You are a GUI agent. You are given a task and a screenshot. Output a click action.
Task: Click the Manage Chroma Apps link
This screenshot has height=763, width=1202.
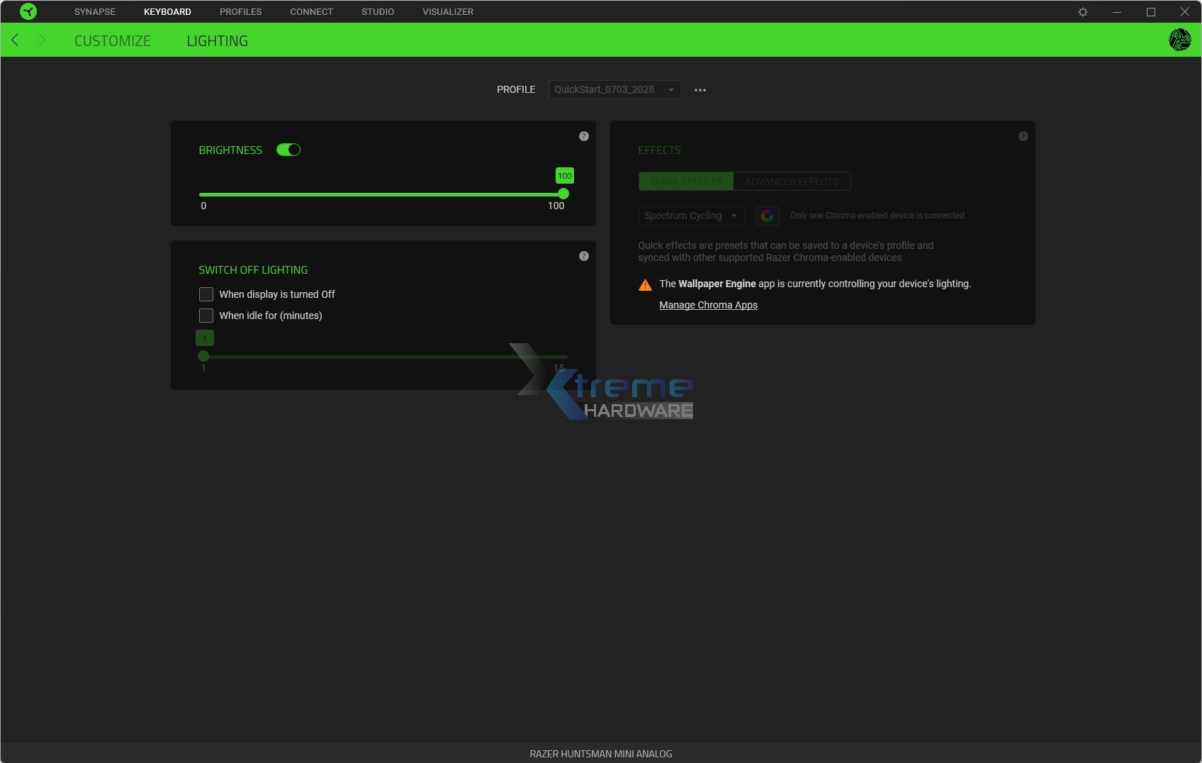click(x=708, y=305)
